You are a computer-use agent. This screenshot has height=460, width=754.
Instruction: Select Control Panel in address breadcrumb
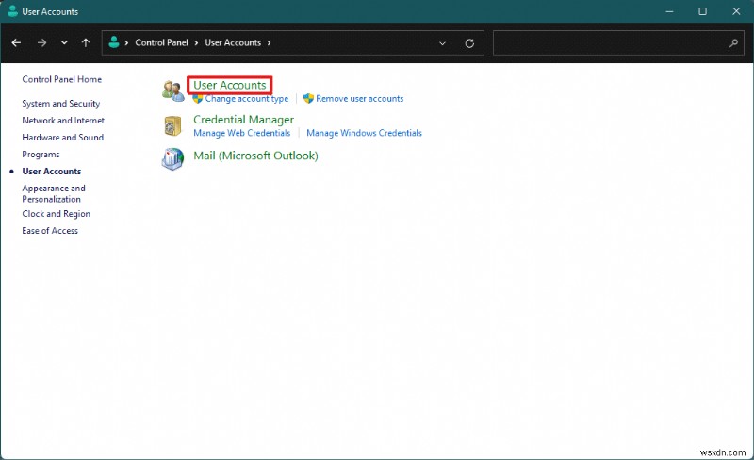coord(161,42)
